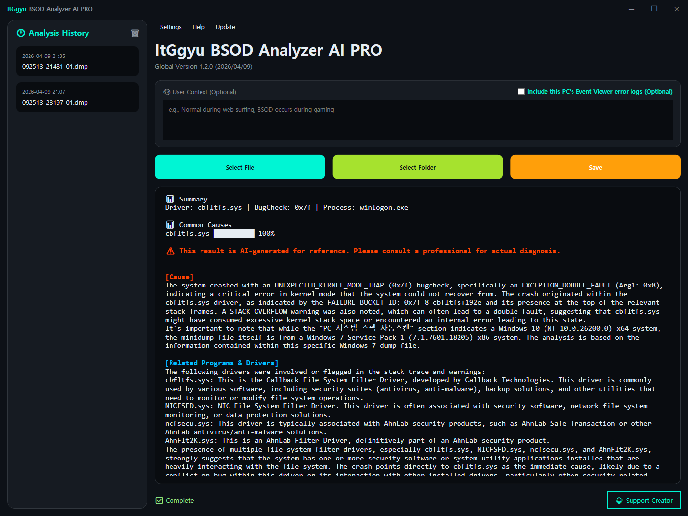This screenshot has width=688, height=516.
Task: Click the bar chart icon beside Summary
Action: tap(170, 199)
